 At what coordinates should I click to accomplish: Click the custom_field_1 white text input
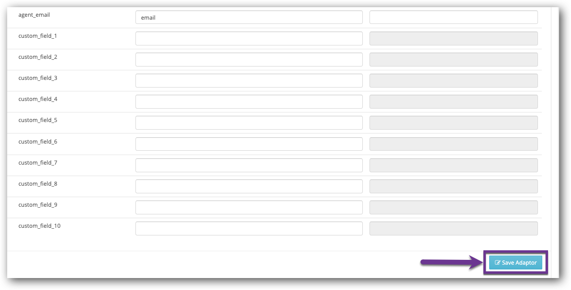tap(249, 38)
